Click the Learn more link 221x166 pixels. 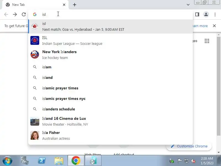tap(200, 26)
